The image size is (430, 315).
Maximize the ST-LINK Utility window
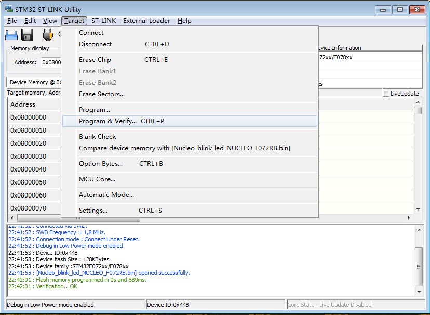(400, 9)
